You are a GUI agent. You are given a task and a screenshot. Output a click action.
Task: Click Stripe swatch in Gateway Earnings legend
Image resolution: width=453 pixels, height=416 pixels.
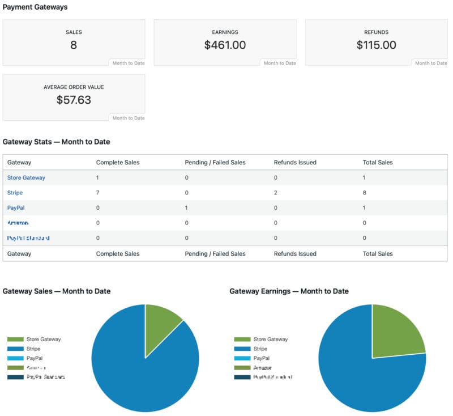(242, 349)
